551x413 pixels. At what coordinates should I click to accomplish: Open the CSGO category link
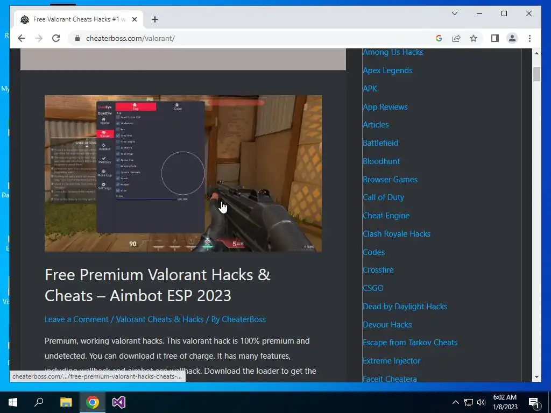(373, 288)
